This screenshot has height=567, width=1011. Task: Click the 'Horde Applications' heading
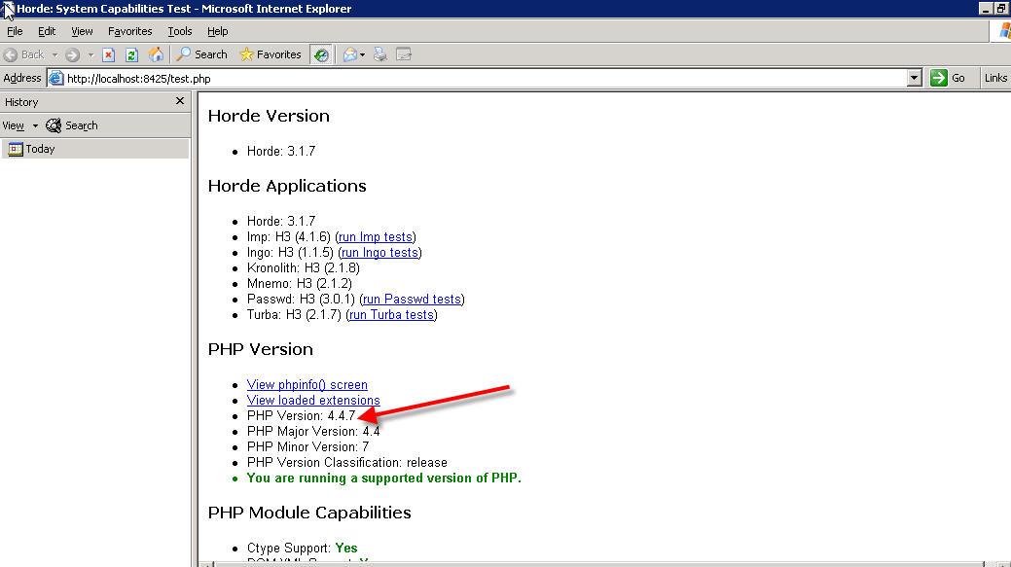(x=287, y=186)
